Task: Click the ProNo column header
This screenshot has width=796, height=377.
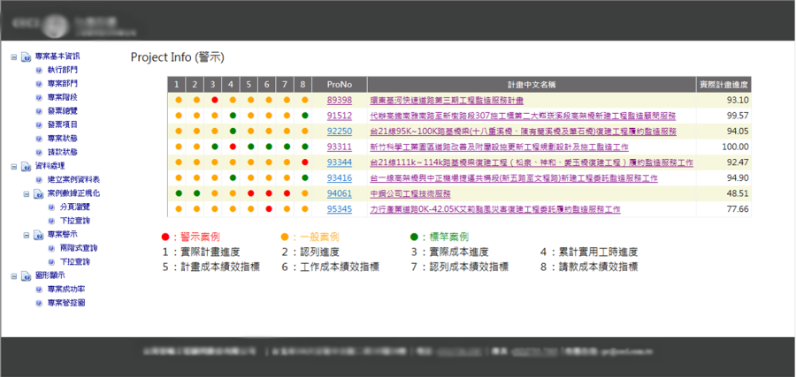Action: (x=339, y=85)
